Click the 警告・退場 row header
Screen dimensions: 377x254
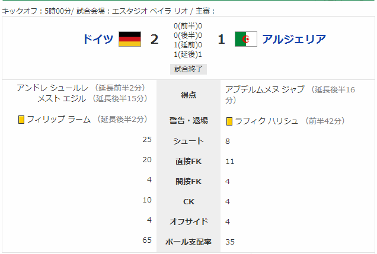coord(188,121)
